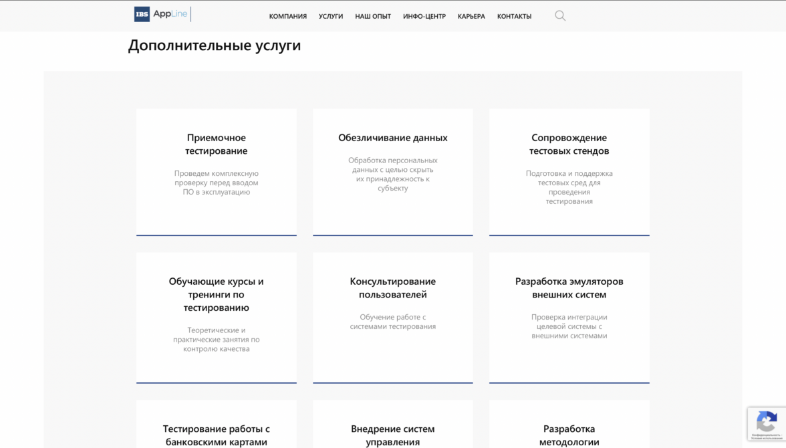Select the Разработка методологии card
Viewport: 786px width, 448px height.
point(569,435)
